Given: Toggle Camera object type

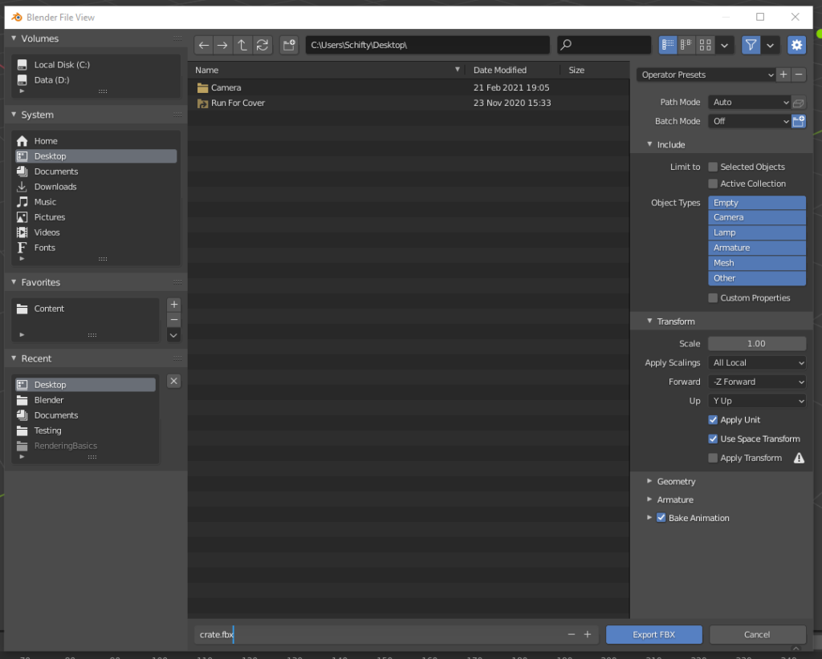Looking at the screenshot, I should [x=757, y=217].
